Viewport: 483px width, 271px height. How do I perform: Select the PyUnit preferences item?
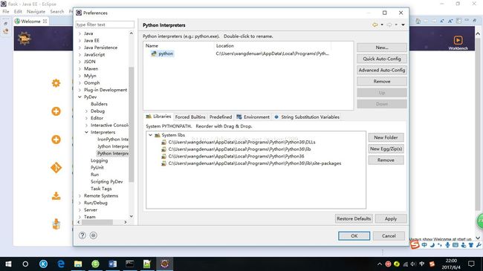pos(97,168)
